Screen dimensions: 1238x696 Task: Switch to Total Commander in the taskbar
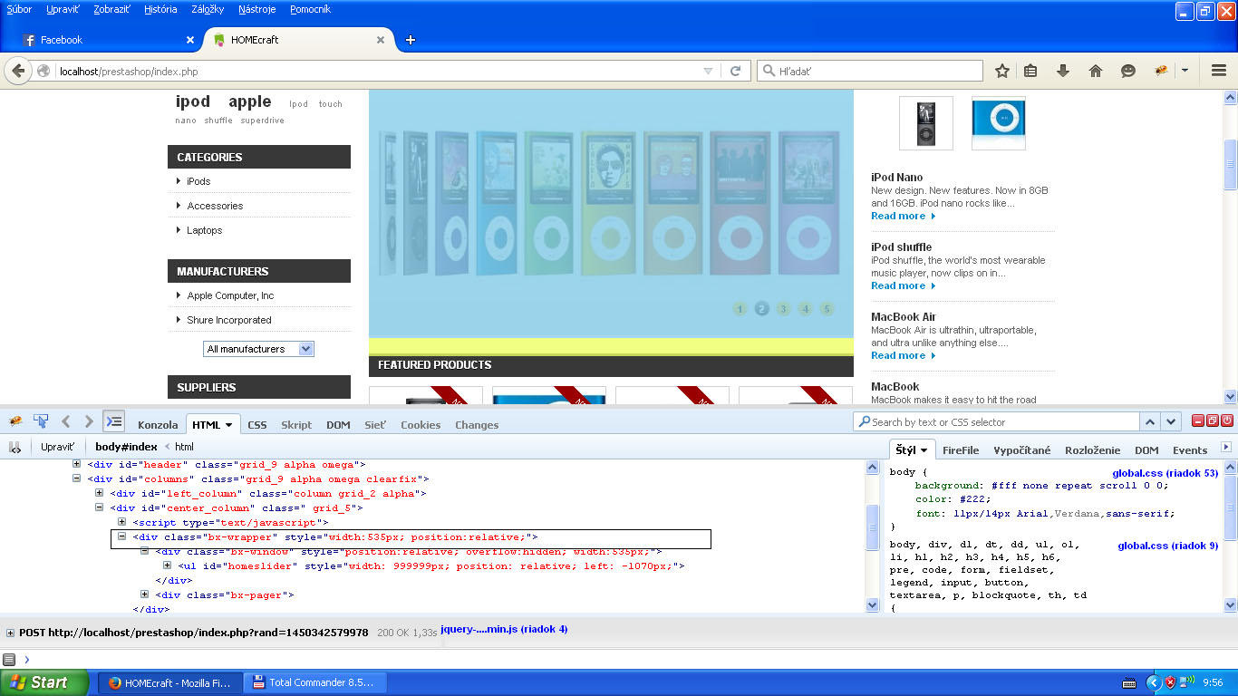317,682
